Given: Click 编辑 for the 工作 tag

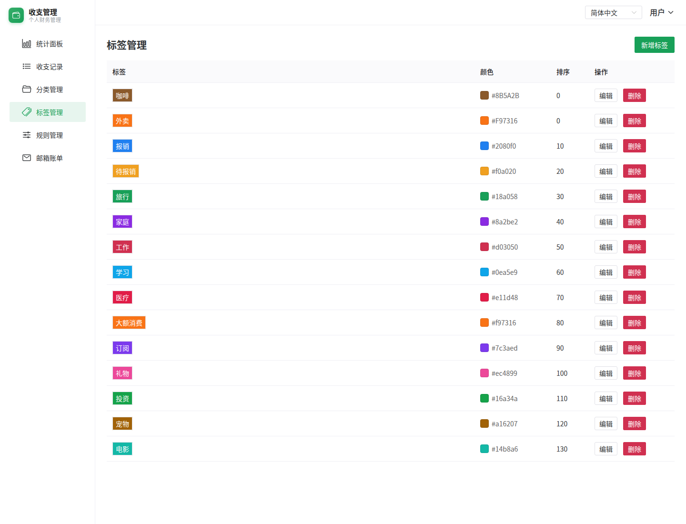Looking at the screenshot, I should click(x=606, y=247).
